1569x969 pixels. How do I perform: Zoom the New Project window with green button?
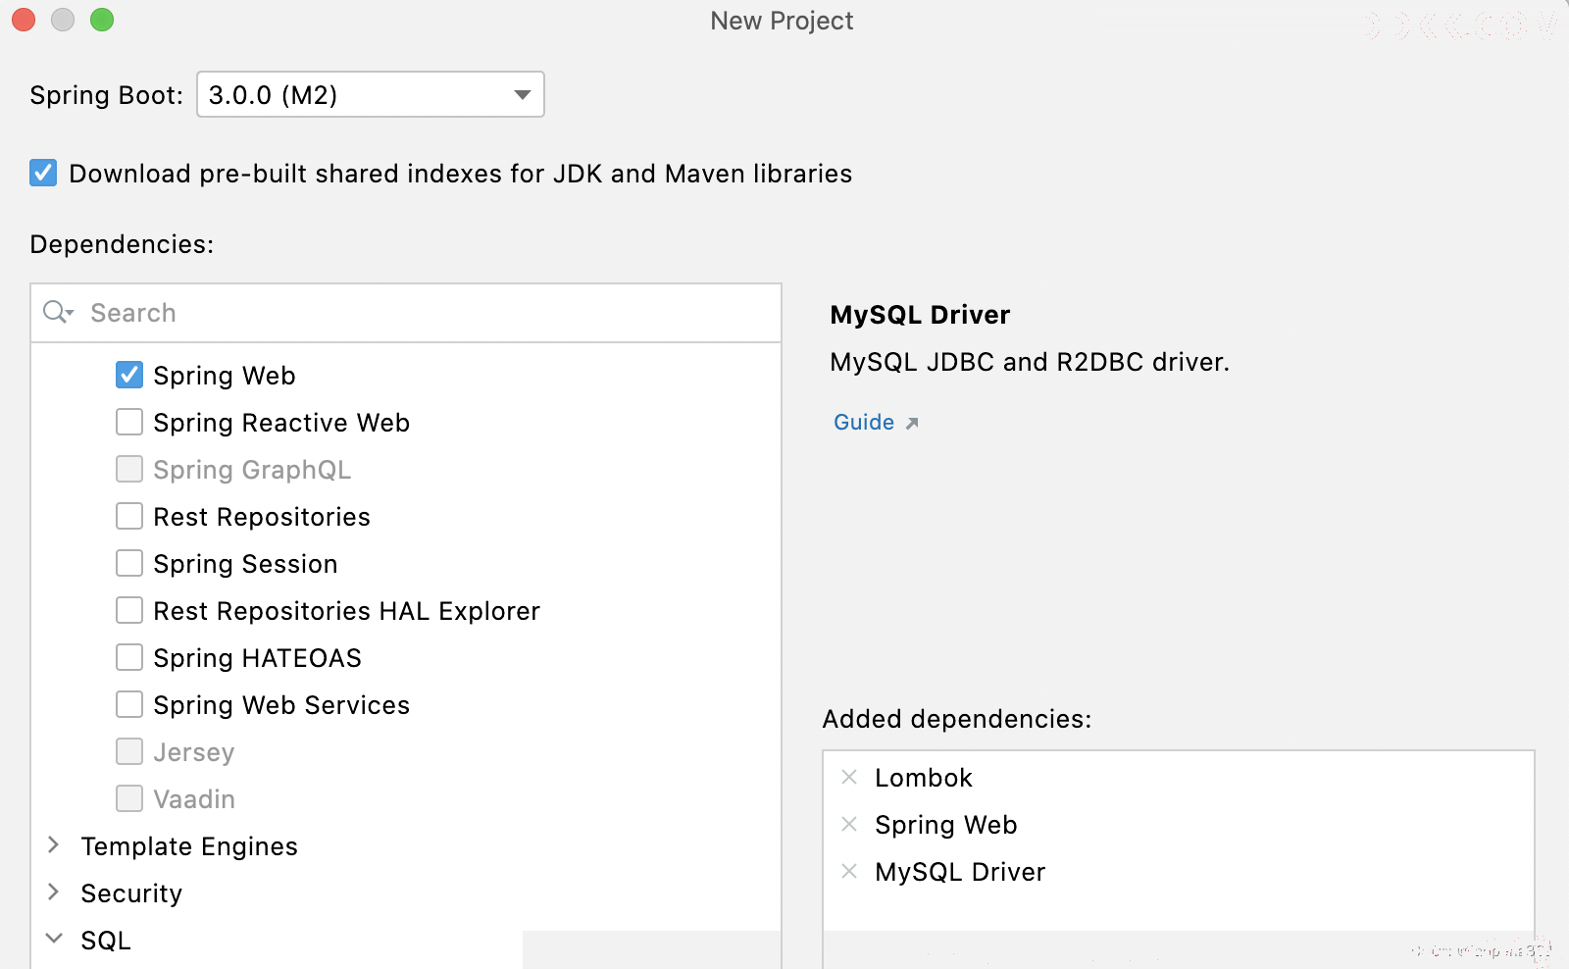tap(102, 20)
